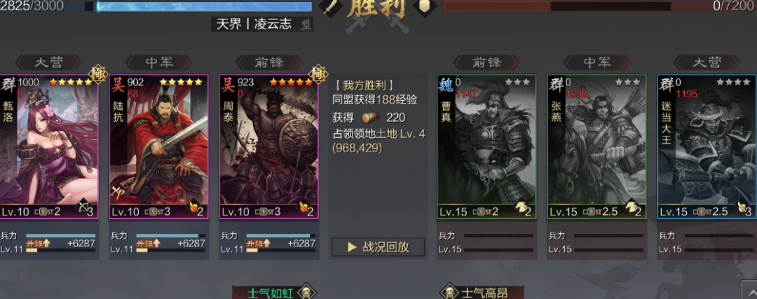Viewport: 757px width, 299px height.
Task: Click the troop type icon on 周泰's card
Action: [302, 207]
